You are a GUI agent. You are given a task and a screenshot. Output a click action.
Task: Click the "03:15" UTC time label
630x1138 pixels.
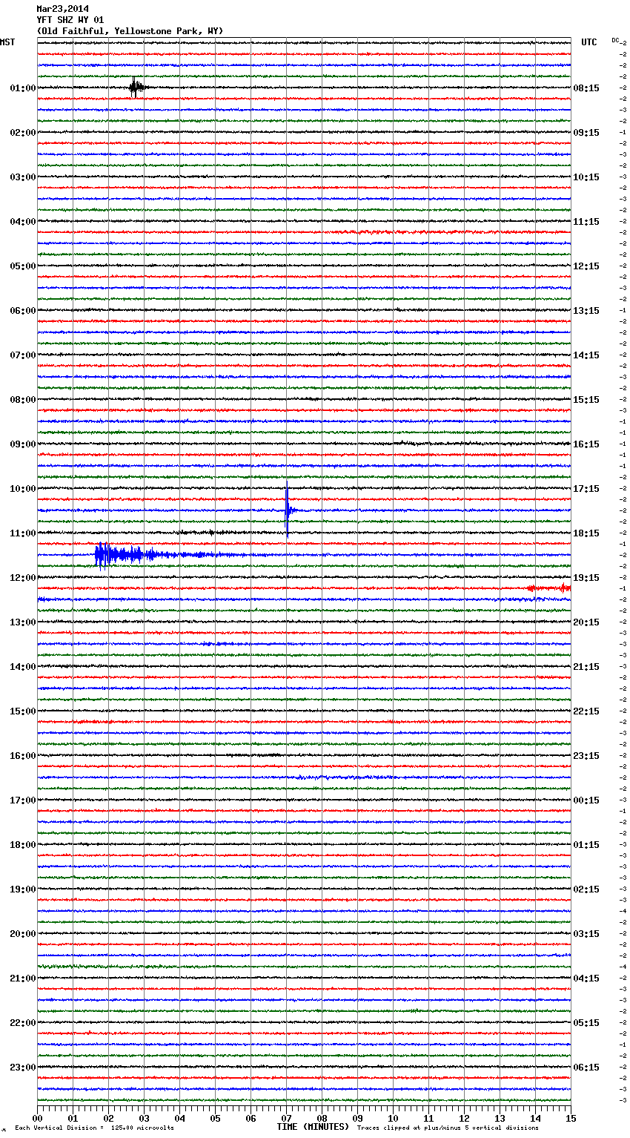pos(586,934)
